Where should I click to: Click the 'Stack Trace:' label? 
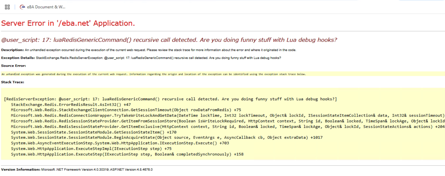tap(12, 82)
